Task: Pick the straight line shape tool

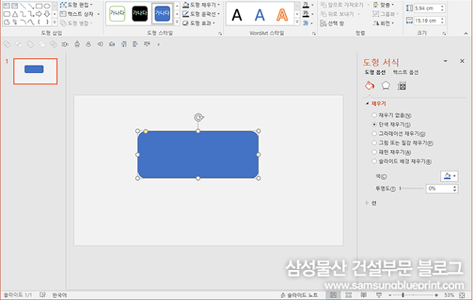Action: pos(23,6)
